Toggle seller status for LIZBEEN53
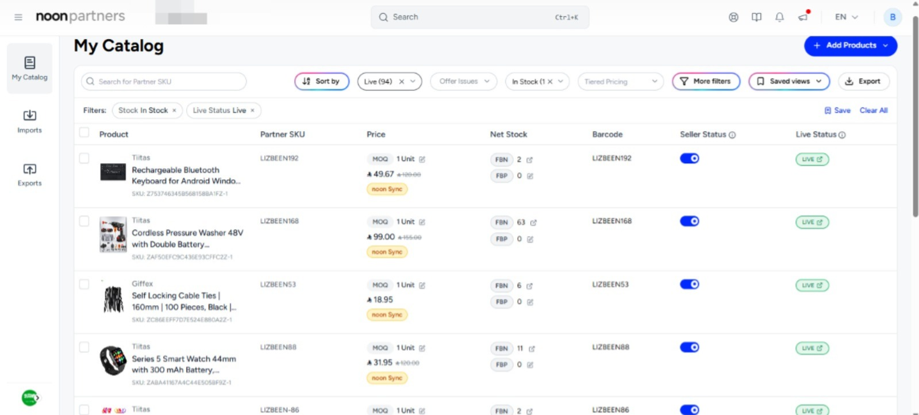Screen dimensions: 919x415 (690, 285)
